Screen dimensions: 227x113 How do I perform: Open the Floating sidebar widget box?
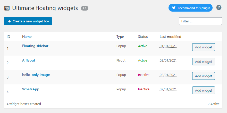click(35, 46)
